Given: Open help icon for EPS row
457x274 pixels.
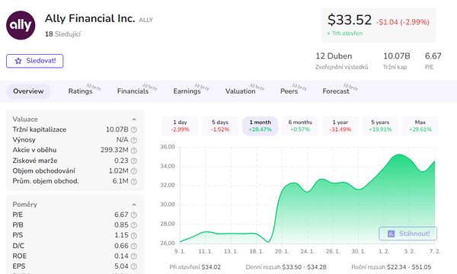Looking at the screenshot, I should tap(134, 266).
